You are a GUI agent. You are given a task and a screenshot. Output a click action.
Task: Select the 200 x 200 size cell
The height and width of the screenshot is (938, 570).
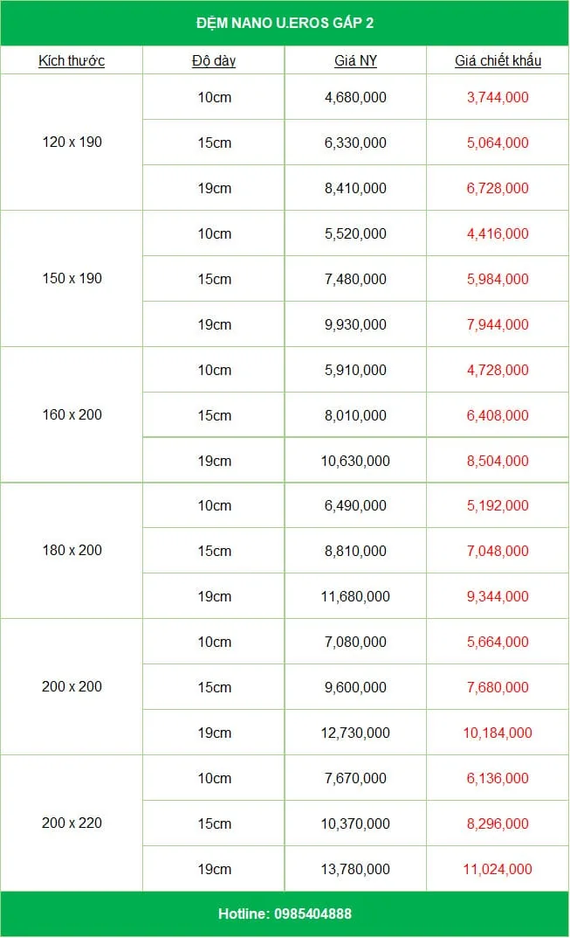pyautogui.click(x=72, y=687)
